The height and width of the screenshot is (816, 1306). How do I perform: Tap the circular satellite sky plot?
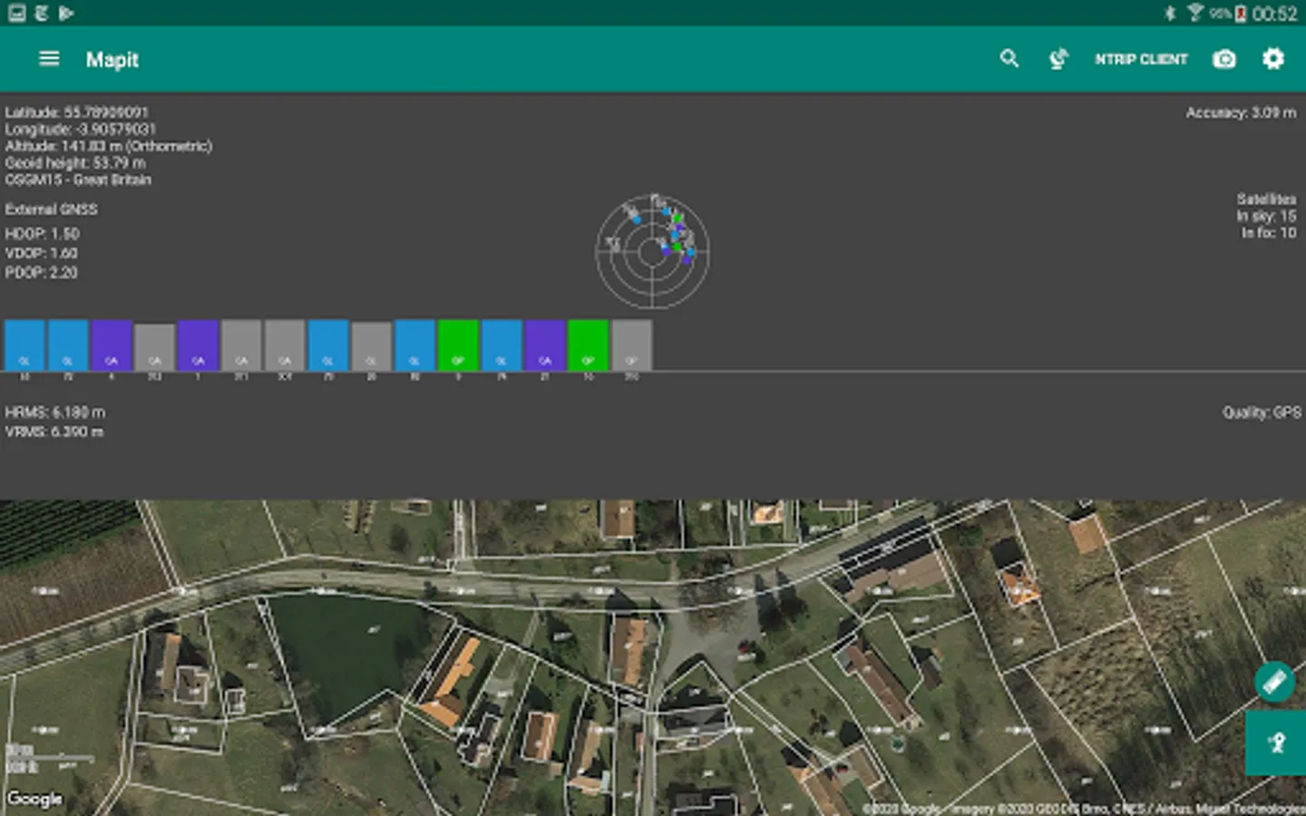(x=652, y=252)
